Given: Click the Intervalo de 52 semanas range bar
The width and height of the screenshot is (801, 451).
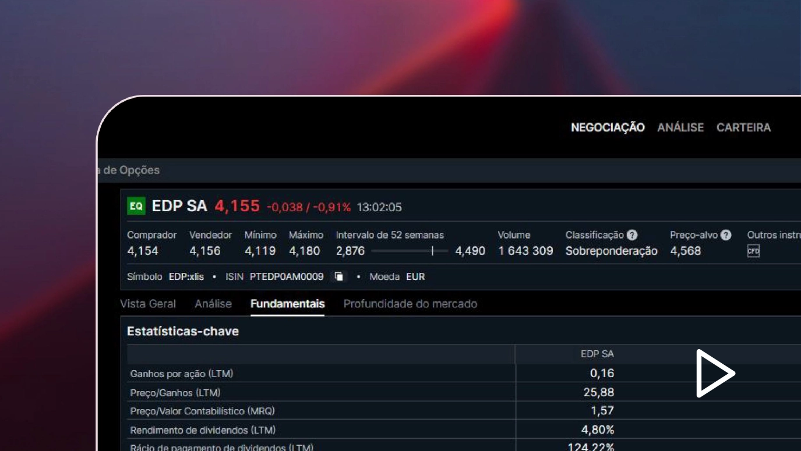Looking at the screenshot, I should 410,251.
